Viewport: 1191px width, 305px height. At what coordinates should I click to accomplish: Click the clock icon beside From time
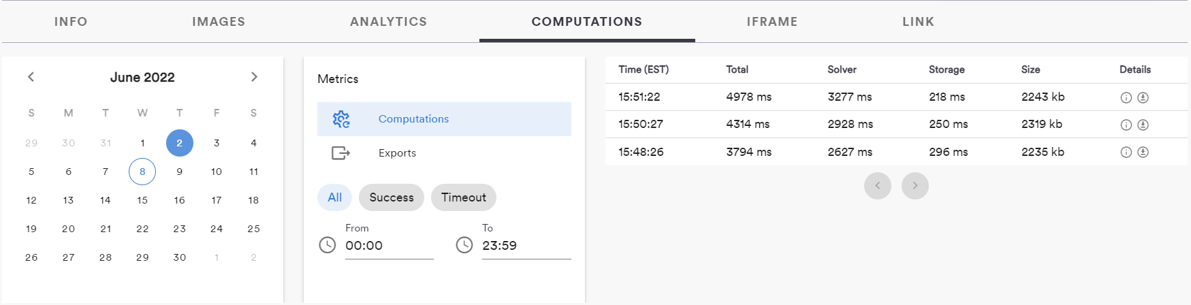328,245
